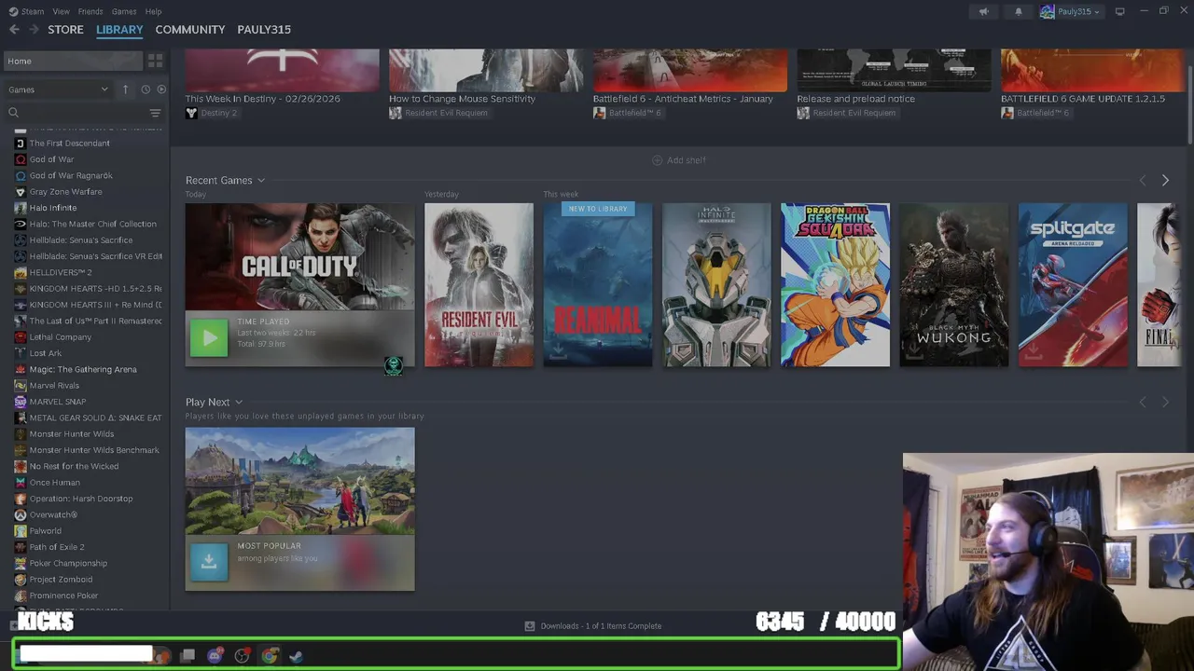Select the Overwatch icon in sidebar
This screenshot has height=671, width=1194.
[21, 514]
